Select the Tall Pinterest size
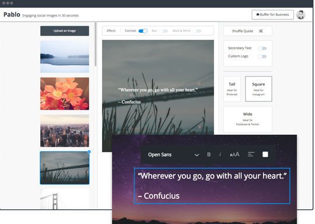The width and height of the screenshot is (315, 224). coord(232,89)
